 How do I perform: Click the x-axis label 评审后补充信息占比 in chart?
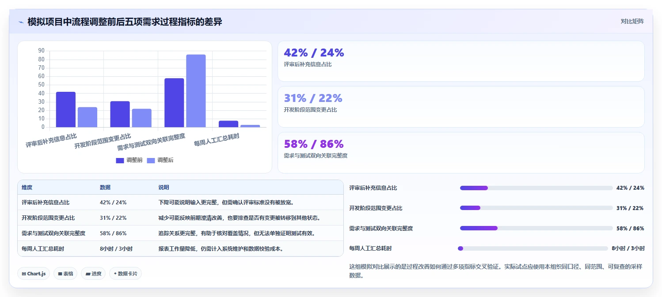point(51,140)
